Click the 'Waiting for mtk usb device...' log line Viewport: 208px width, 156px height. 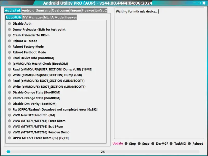pos(136,11)
